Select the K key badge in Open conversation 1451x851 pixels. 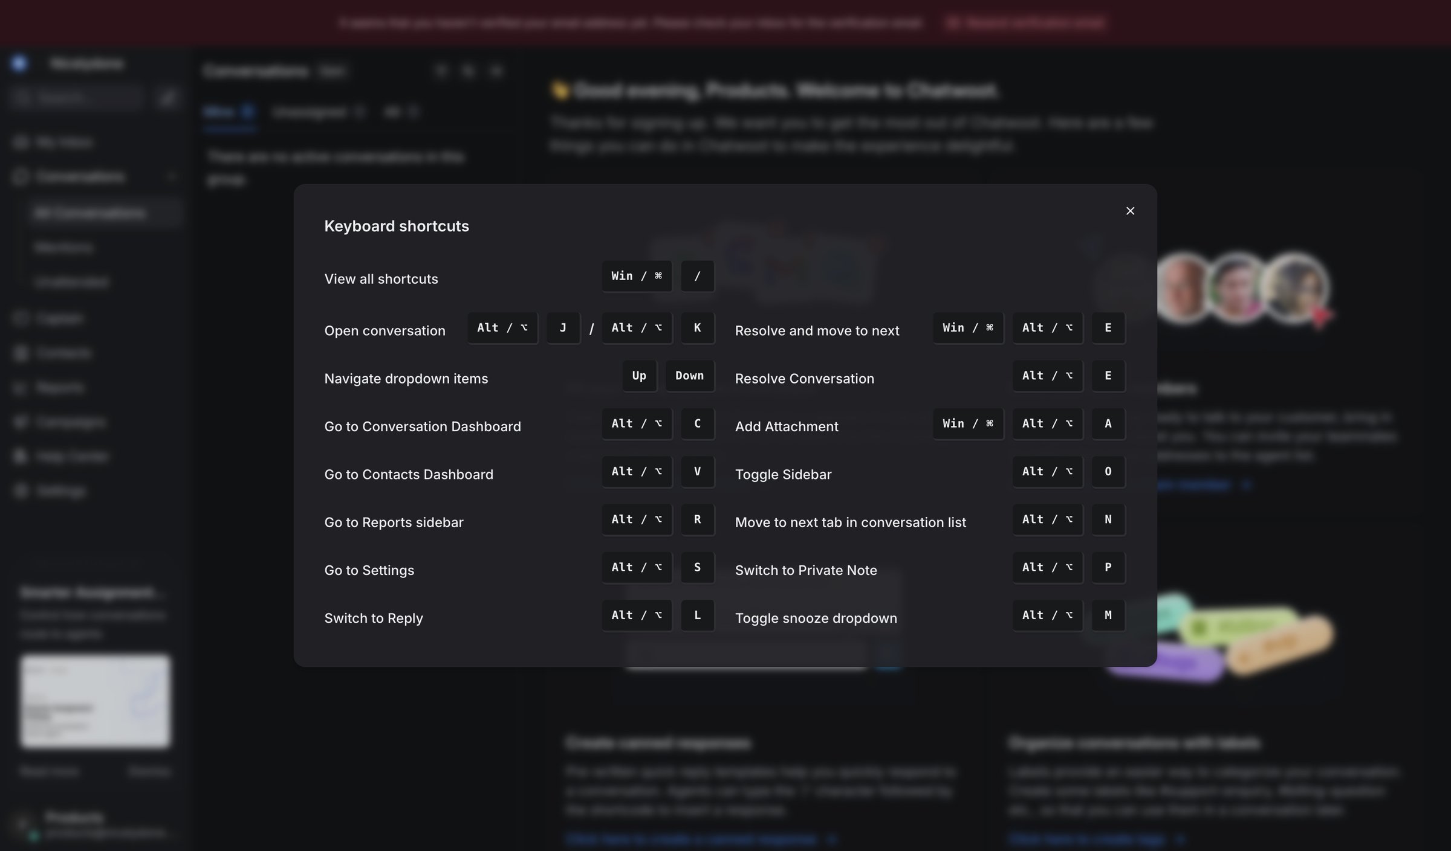(697, 328)
